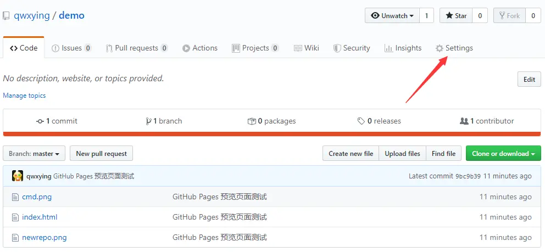
Task: Open the Pull requests tab
Action: [137, 48]
